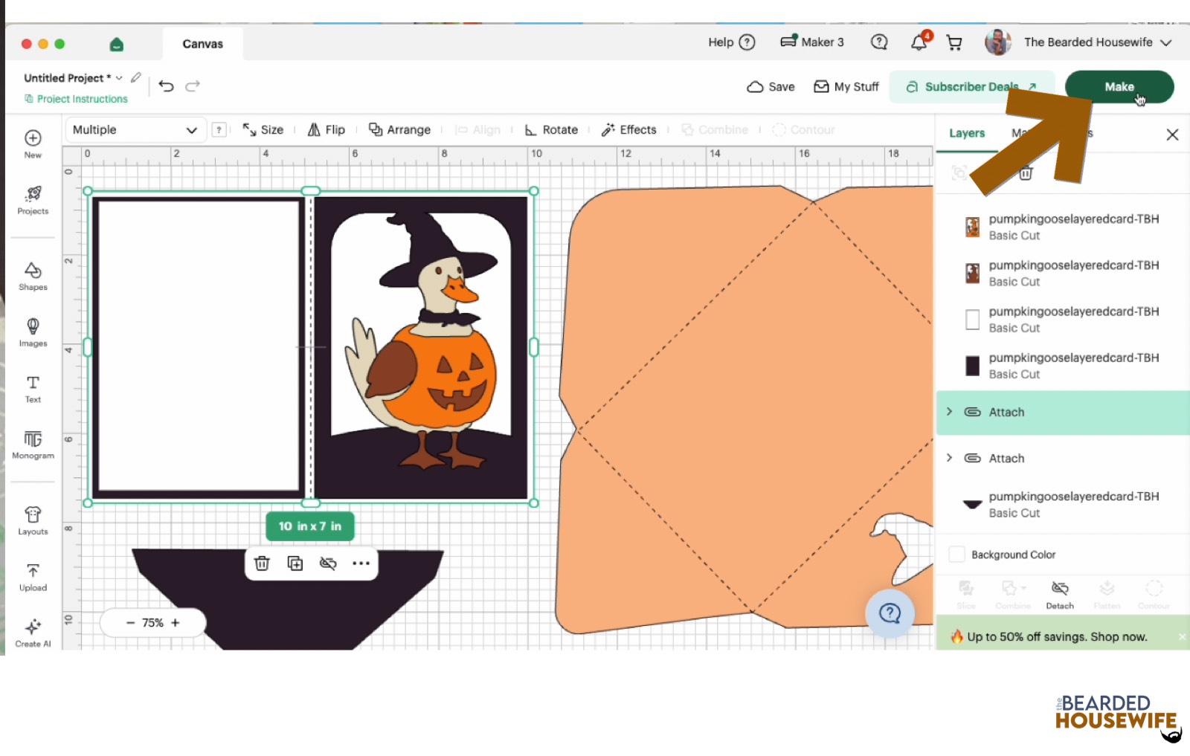Go to the green Home icon
The width and height of the screenshot is (1190, 756).
click(x=116, y=45)
